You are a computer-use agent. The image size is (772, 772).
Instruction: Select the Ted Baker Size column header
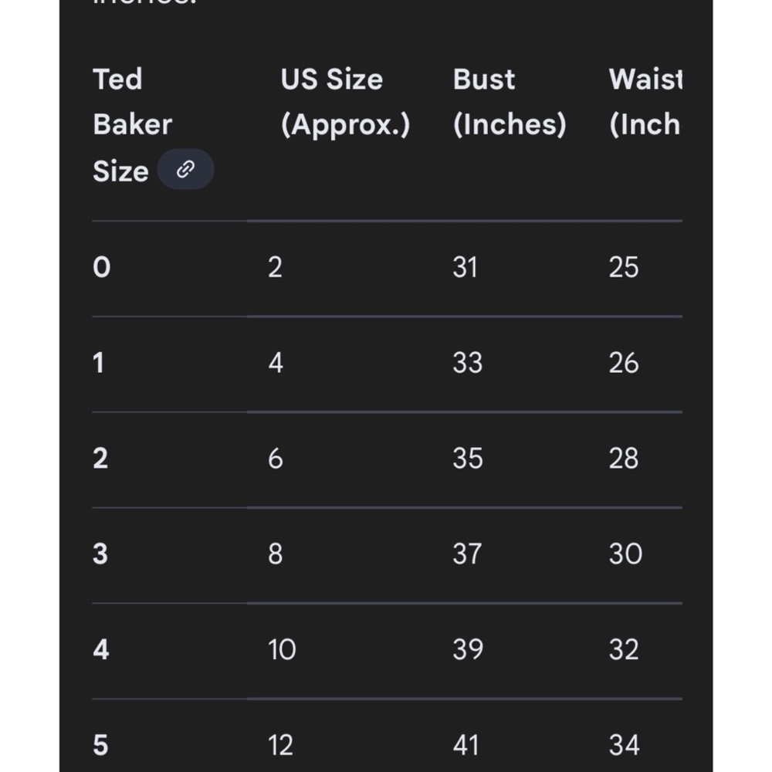(133, 125)
